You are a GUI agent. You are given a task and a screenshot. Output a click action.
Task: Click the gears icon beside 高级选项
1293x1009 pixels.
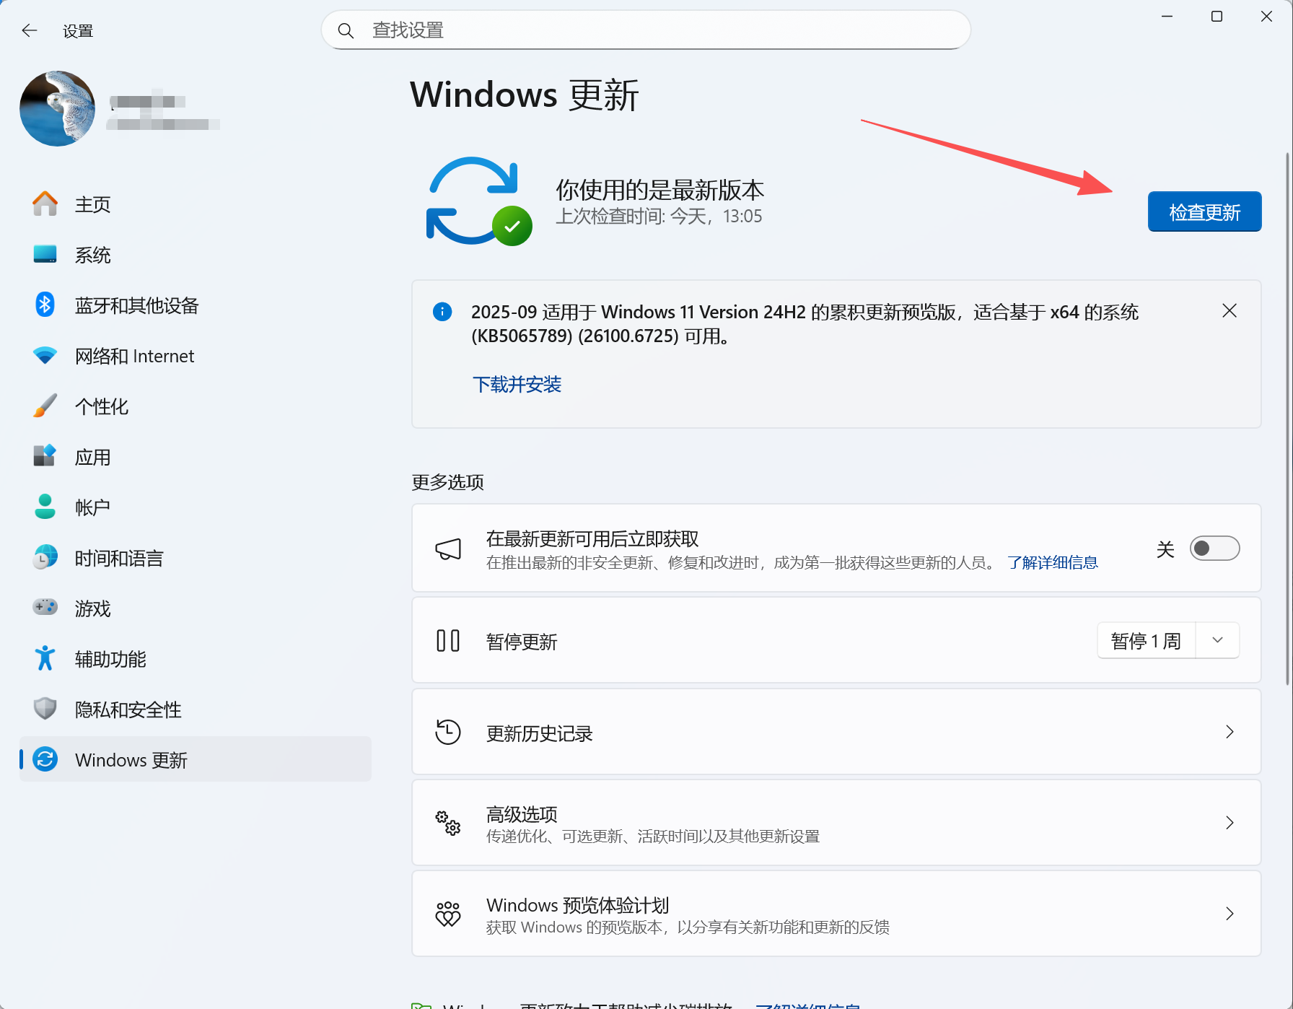(x=448, y=823)
